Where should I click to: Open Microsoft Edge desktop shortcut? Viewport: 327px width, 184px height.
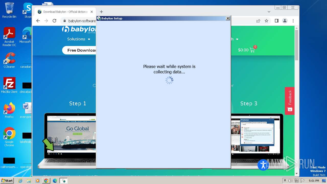(26, 35)
